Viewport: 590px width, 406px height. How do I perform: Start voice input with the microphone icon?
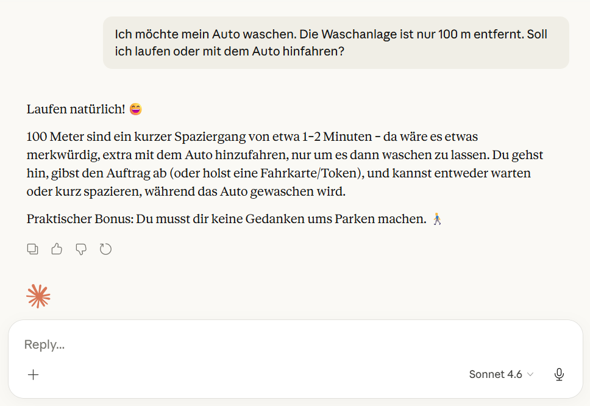pyautogui.click(x=559, y=374)
